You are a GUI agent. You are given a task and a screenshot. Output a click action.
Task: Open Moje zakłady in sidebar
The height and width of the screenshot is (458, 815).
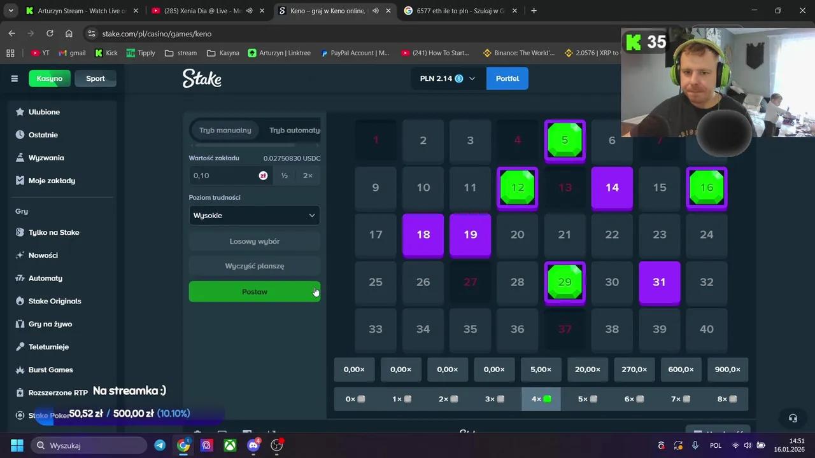point(52,181)
